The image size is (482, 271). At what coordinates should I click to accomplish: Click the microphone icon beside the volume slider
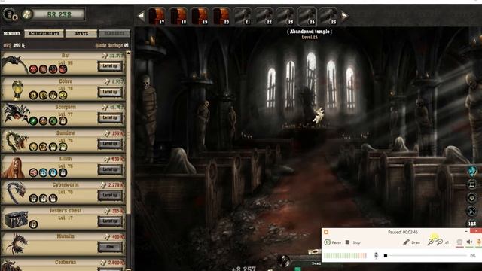[376, 256]
